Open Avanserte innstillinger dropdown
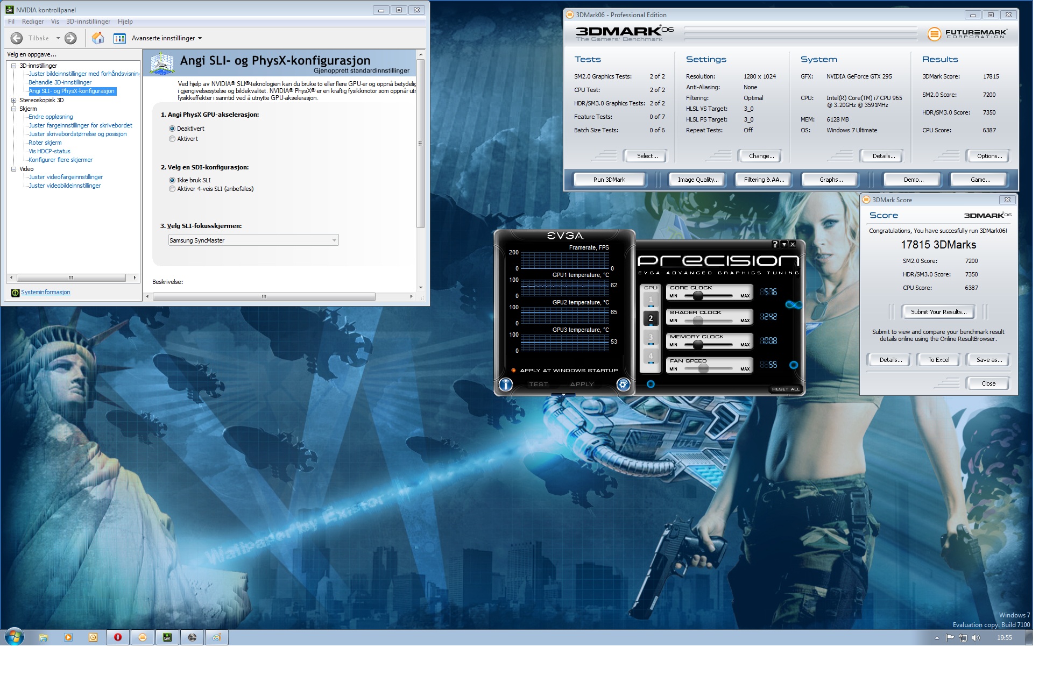Image resolution: width=1046 pixels, height=697 pixels. point(167,38)
